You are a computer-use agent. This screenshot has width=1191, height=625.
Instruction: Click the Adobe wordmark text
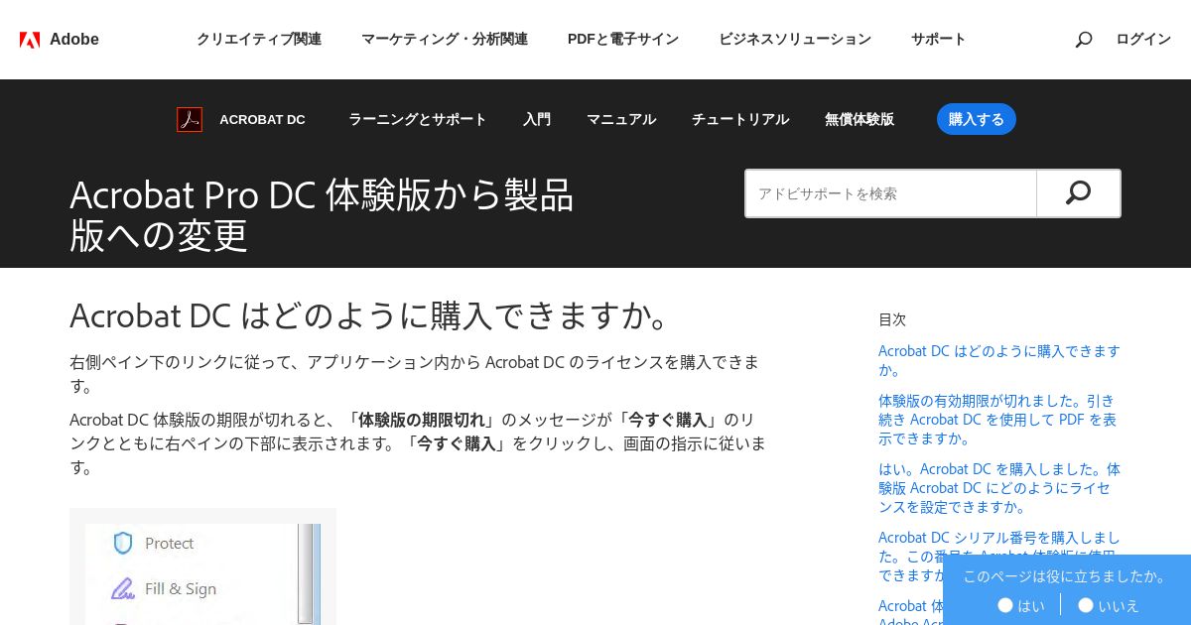[x=74, y=40]
